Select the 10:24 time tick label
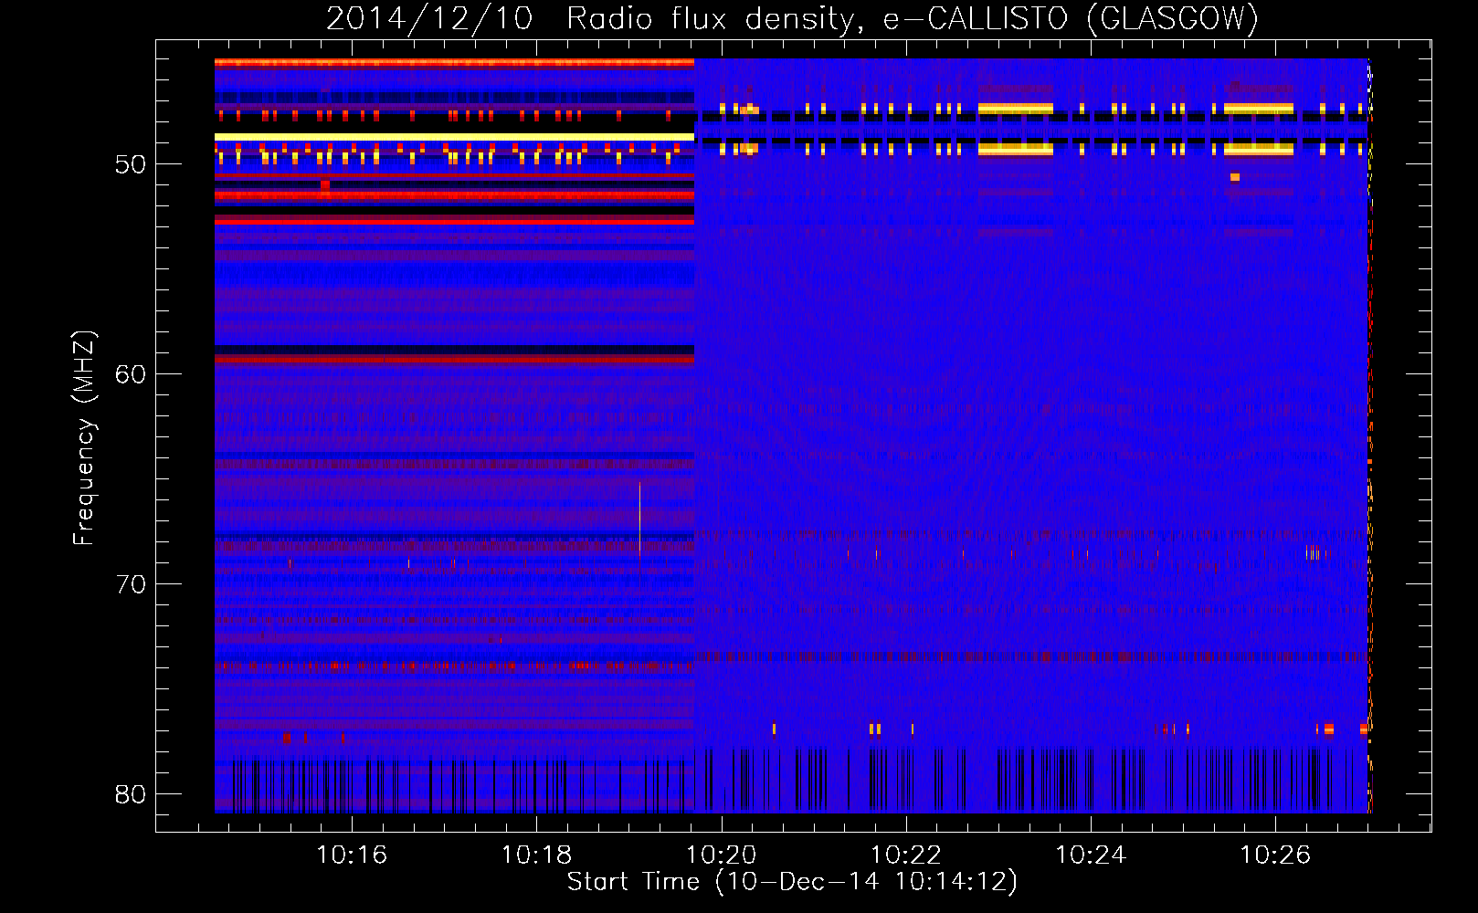Viewport: 1478px width, 913px height. coord(1091,855)
